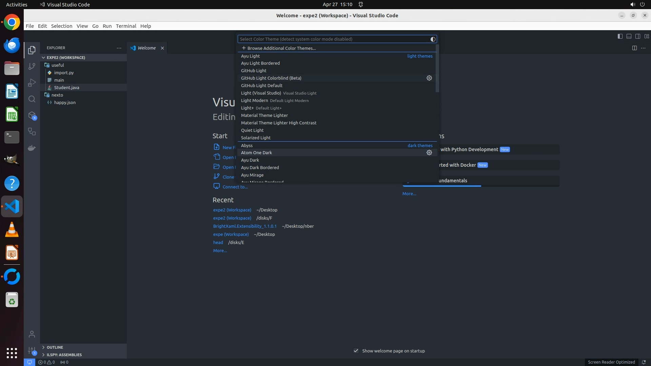Click gear icon next to Atom One Dark
This screenshot has width=651, height=366.
[x=429, y=153]
